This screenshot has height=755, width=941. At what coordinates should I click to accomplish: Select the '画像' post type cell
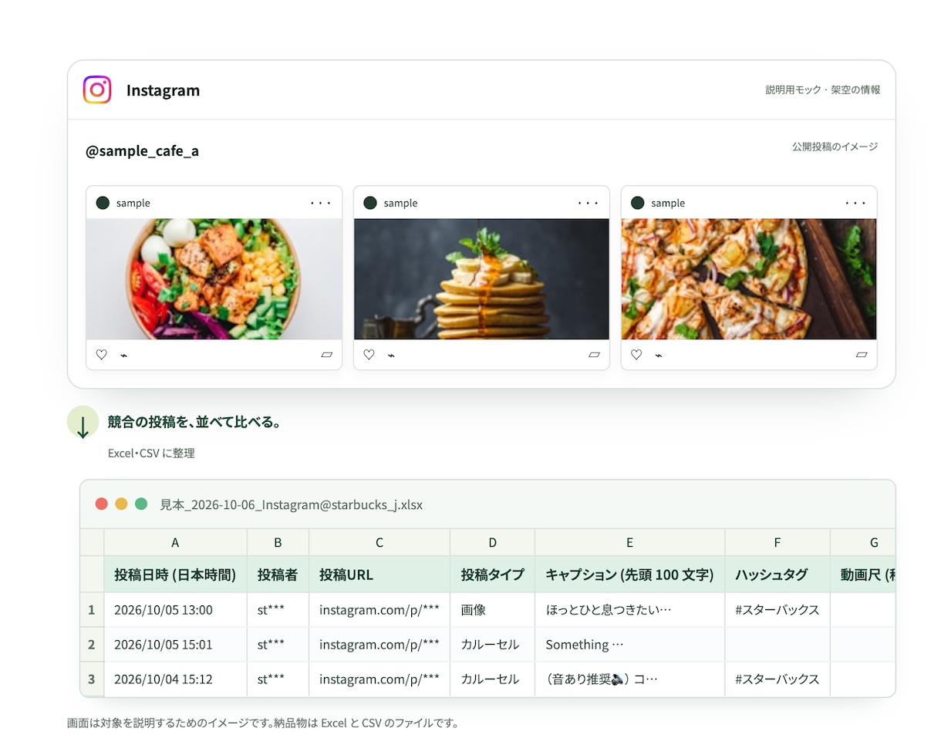pos(492,609)
